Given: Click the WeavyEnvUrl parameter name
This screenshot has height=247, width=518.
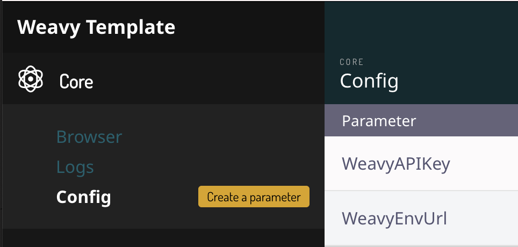Looking at the screenshot, I should click(394, 219).
